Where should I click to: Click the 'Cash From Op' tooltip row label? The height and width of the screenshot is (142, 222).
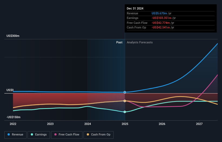click(136, 28)
